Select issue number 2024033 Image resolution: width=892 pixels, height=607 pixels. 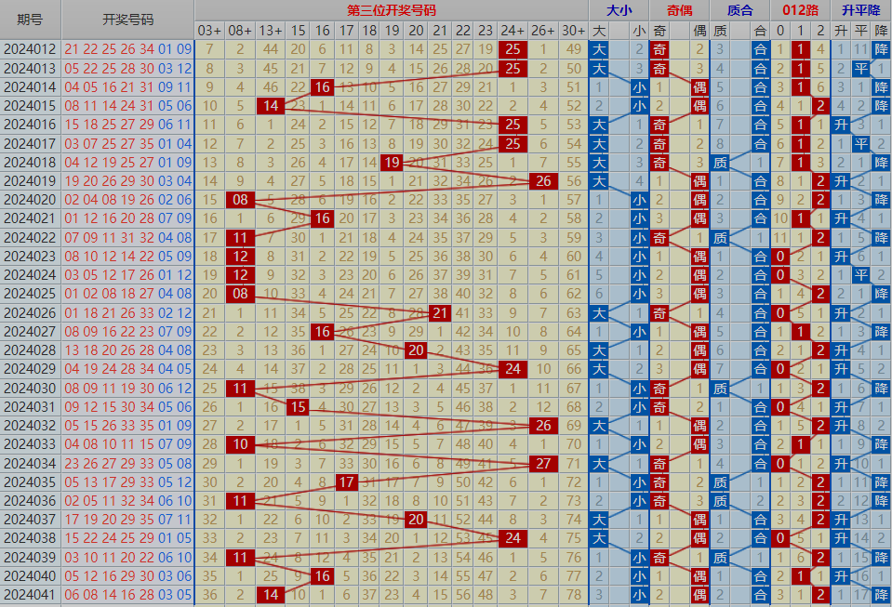[x=30, y=444]
